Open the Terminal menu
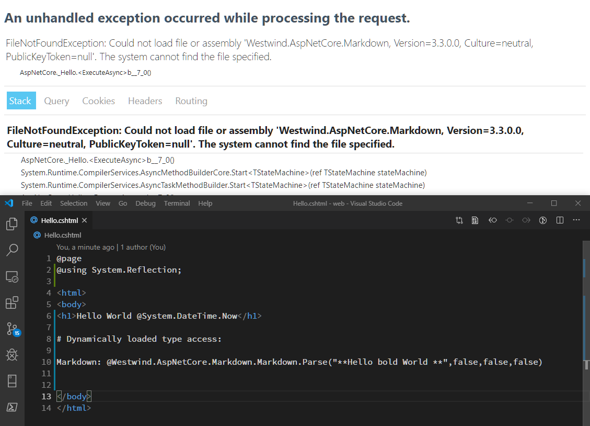This screenshot has height=426, width=590. (x=177, y=203)
